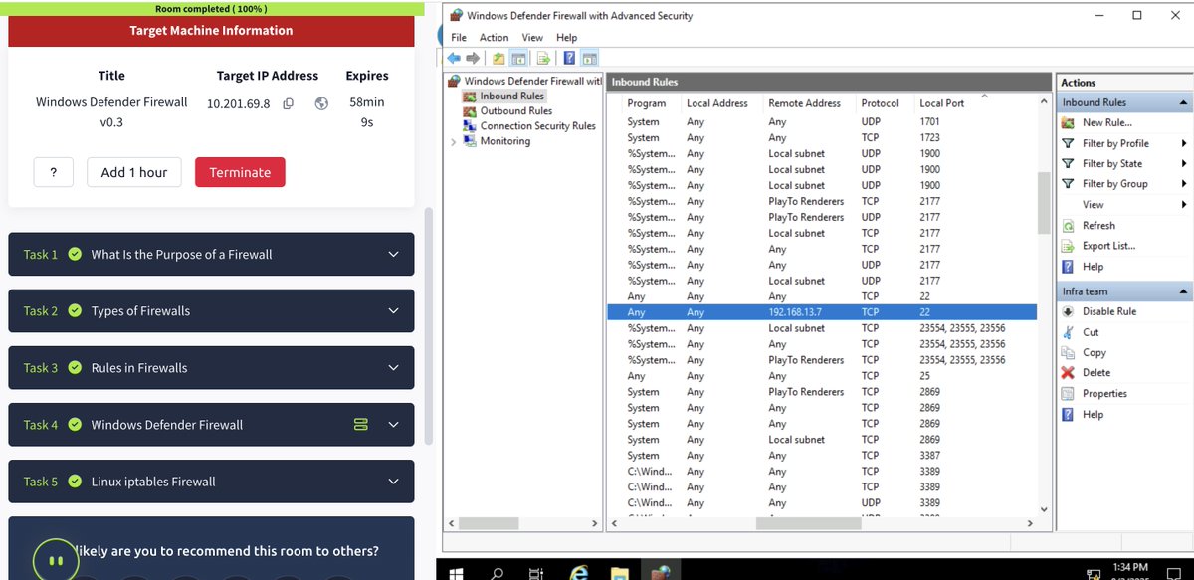Click the Forward arrow in firewall toolbar

point(473,58)
